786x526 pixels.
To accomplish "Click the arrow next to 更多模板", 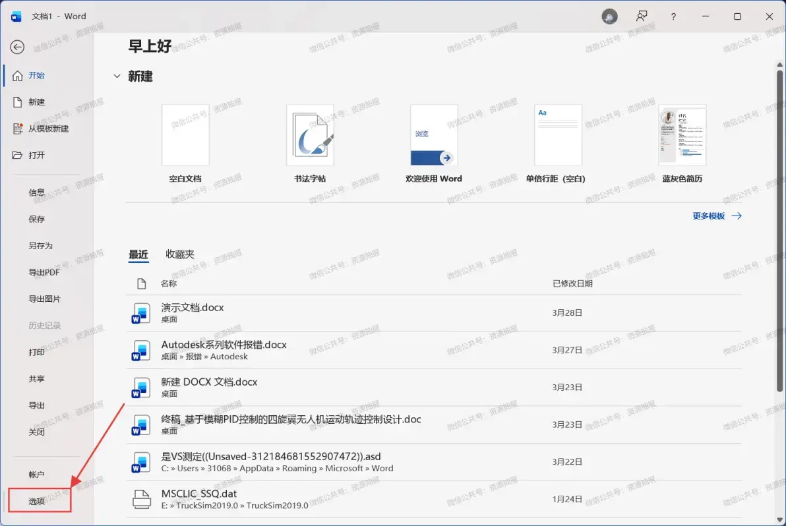I will (x=737, y=216).
